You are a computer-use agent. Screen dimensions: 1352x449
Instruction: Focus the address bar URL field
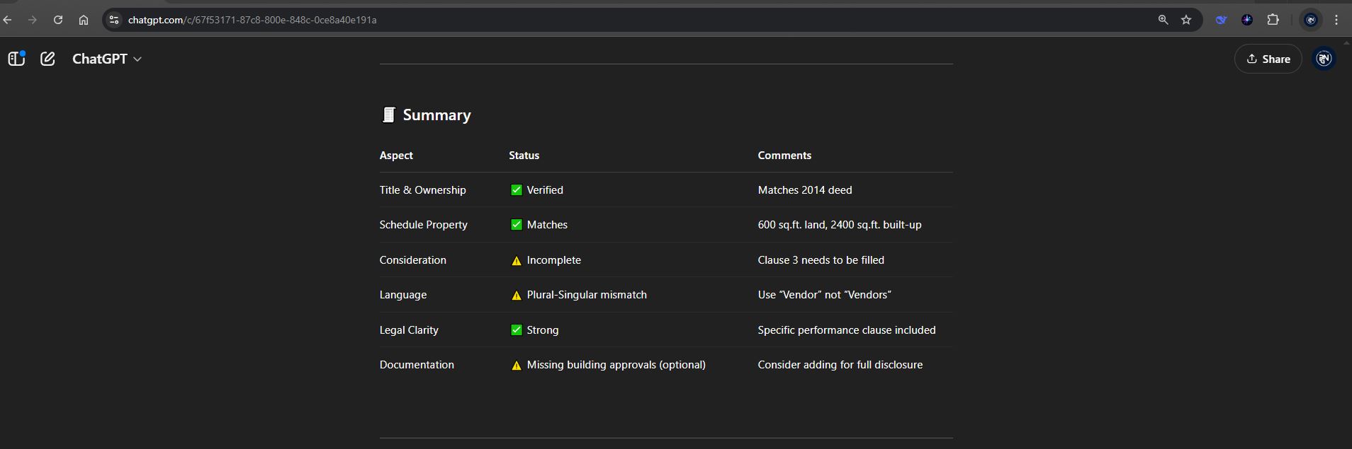[567, 20]
